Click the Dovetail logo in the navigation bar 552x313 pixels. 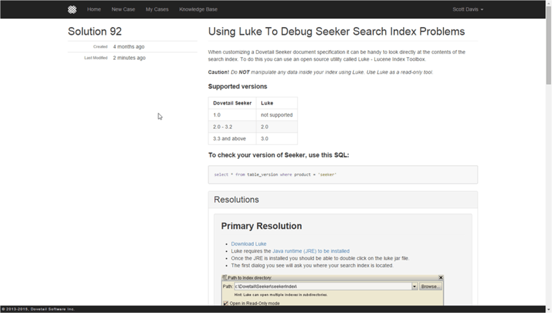72,9
